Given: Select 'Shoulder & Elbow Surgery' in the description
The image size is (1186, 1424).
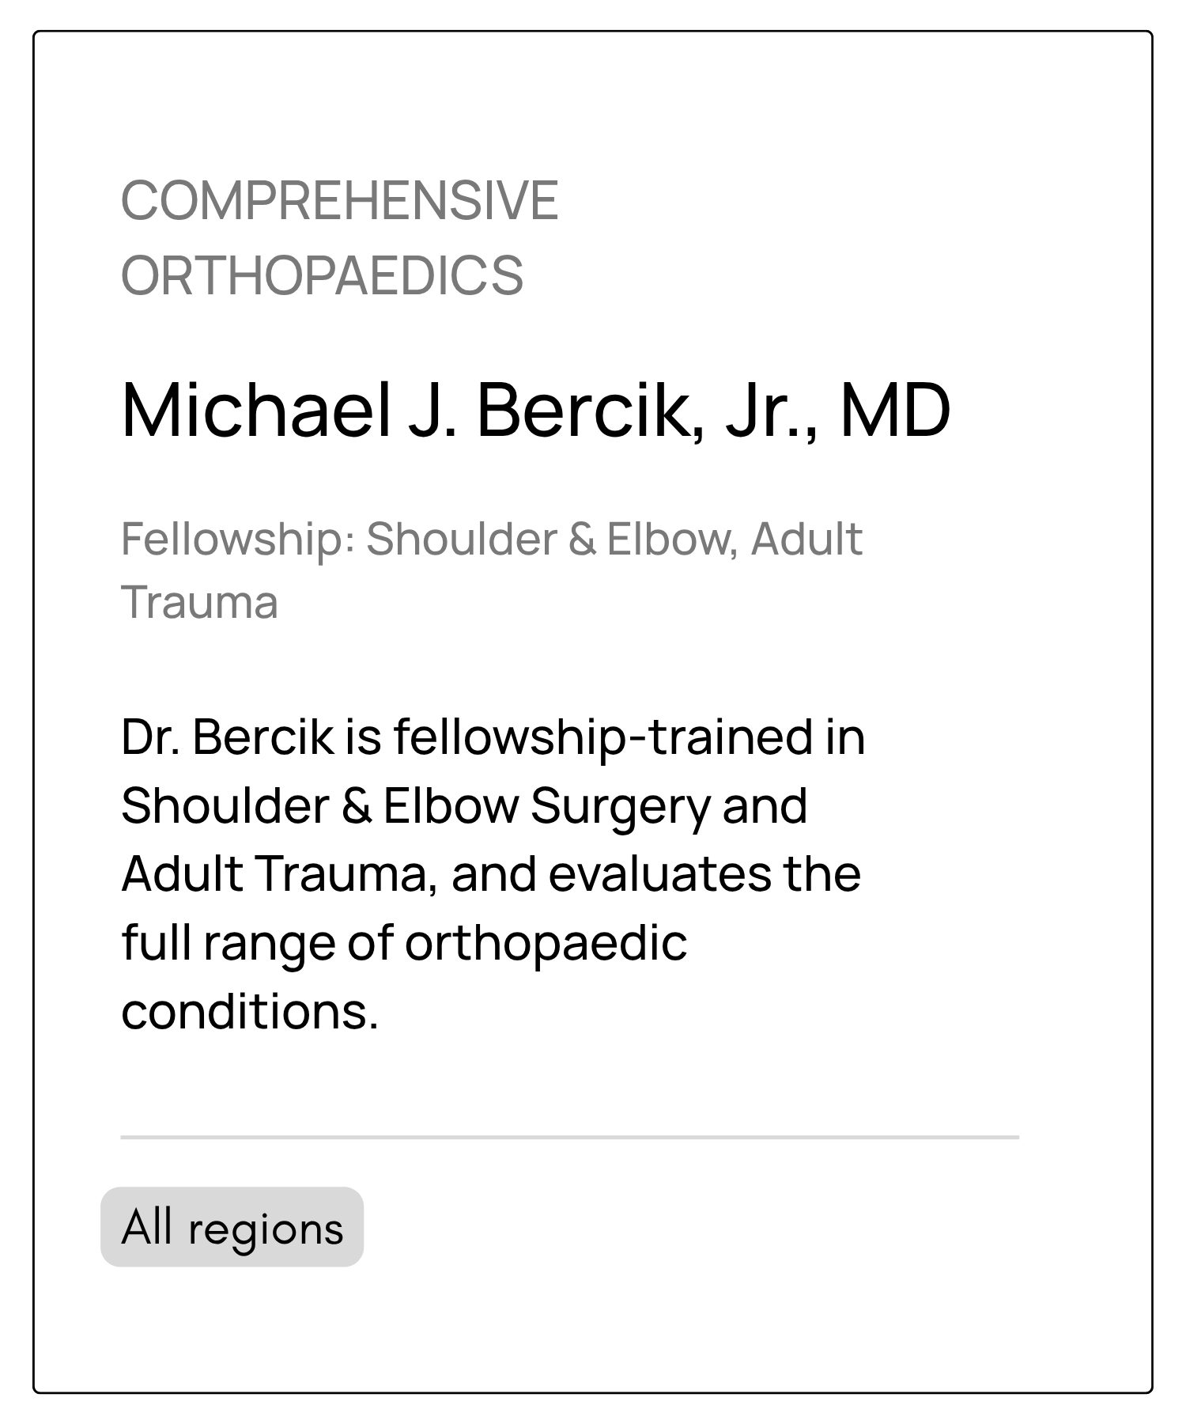Looking at the screenshot, I should tap(416, 808).
